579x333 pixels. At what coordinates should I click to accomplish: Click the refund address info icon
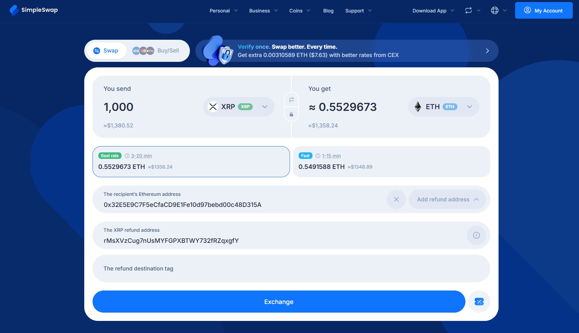(x=476, y=235)
